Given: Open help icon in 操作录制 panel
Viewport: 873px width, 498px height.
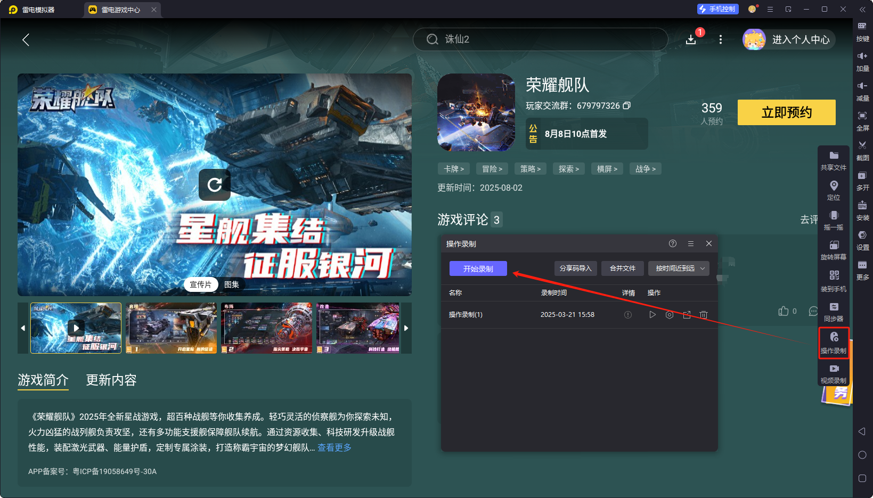Looking at the screenshot, I should (673, 243).
